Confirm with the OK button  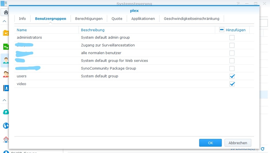pyautogui.click(x=211, y=143)
